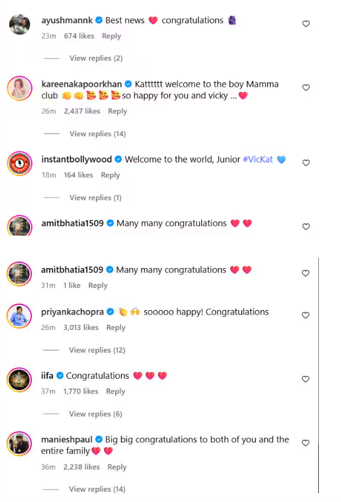Expand 2 replies under ayushmannk's comment
The width and height of the screenshot is (341, 502).
click(95, 58)
